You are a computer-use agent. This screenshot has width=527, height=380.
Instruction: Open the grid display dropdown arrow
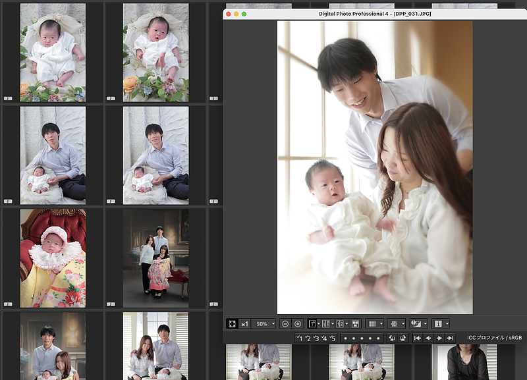pos(381,324)
